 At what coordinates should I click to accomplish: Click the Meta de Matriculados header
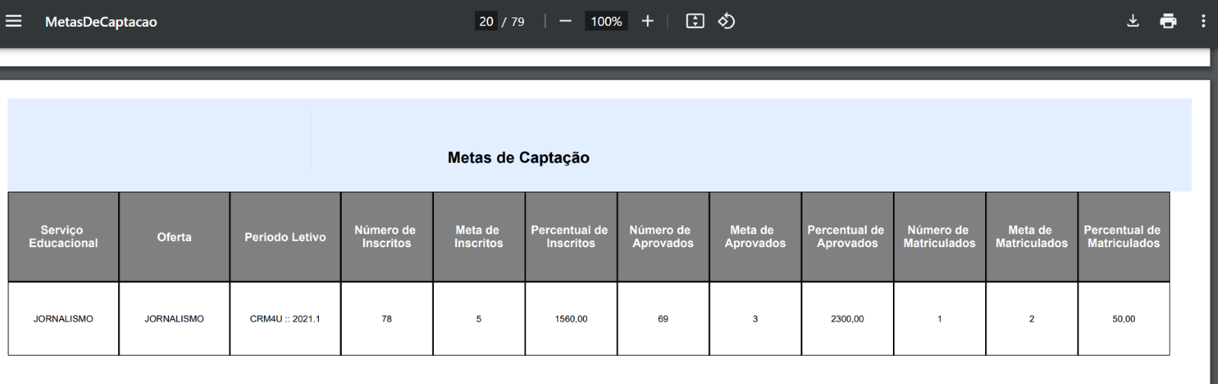pyautogui.click(x=1031, y=236)
